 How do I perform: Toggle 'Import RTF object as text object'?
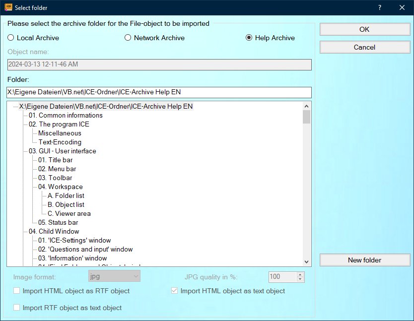[17, 308]
